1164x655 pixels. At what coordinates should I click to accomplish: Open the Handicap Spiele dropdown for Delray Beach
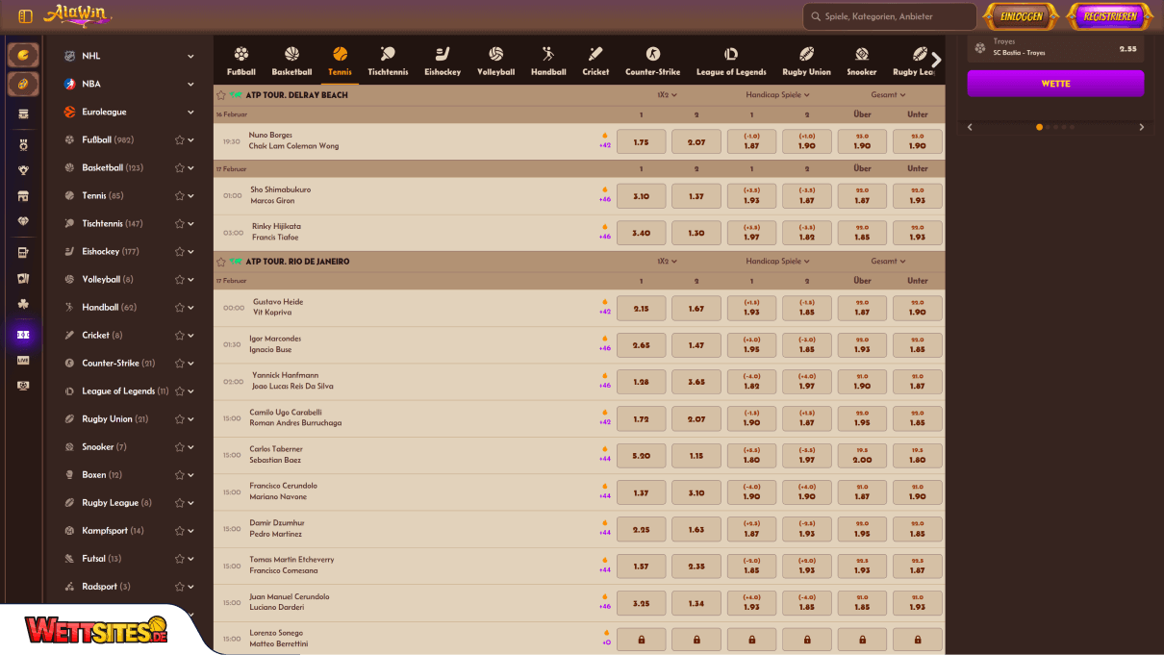[777, 95]
